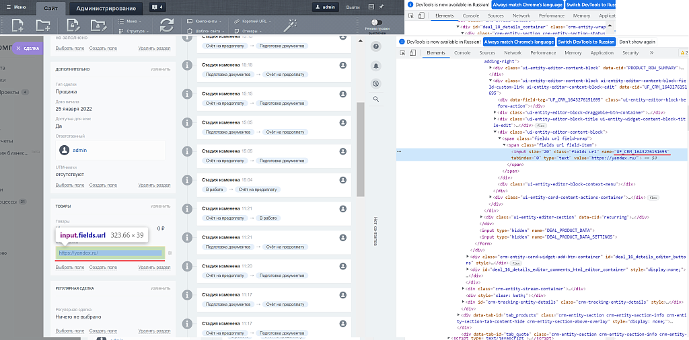Click Switch DevTools to Russian button

pyautogui.click(x=586, y=41)
